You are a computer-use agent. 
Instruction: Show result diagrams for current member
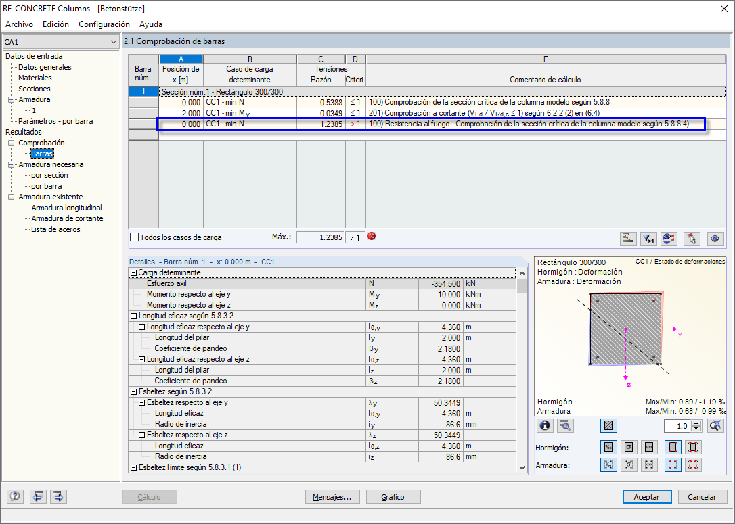[x=669, y=239]
